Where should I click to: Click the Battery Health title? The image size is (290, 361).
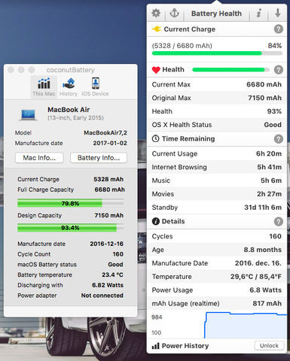click(x=216, y=14)
